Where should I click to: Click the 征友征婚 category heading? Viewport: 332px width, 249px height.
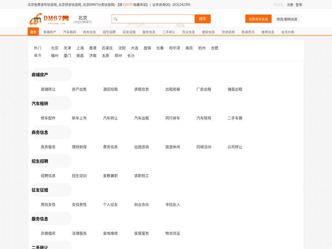pyautogui.click(x=40, y=190)
